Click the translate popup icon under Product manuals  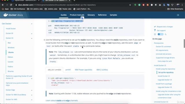pos(82,18)
